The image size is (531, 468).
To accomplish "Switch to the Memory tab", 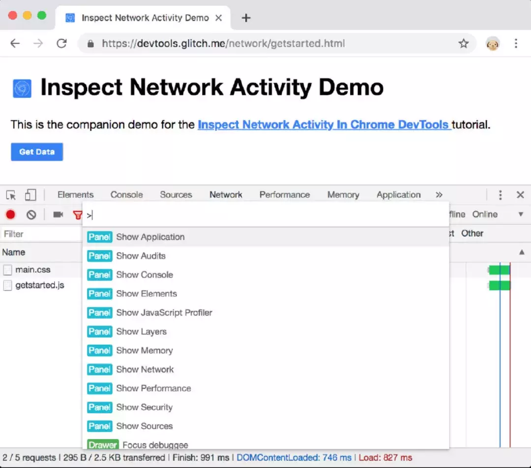I will (343, 195).
